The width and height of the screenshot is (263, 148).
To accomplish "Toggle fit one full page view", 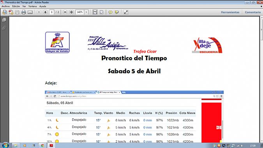I will click(101, 12).
